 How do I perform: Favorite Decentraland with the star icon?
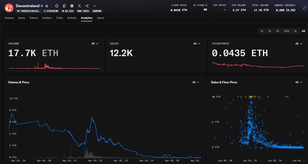(47, 6)
